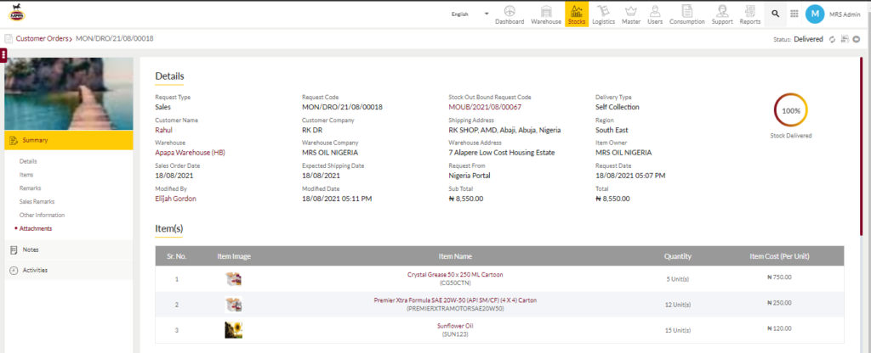This screenshot has width=871, height=353.
Task: Open the Notes section
Action: (68, 250)
